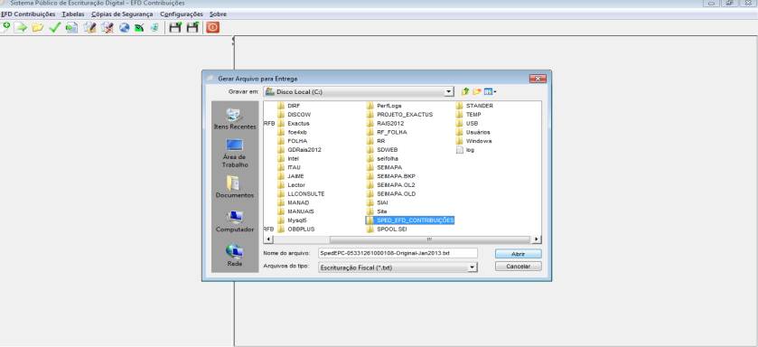This screenshot has height=347, width=758.
Task: Click the red power exit icon
Action: 212,27
